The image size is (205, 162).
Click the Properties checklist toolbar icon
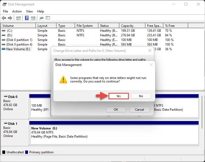[x=48, y=18]
